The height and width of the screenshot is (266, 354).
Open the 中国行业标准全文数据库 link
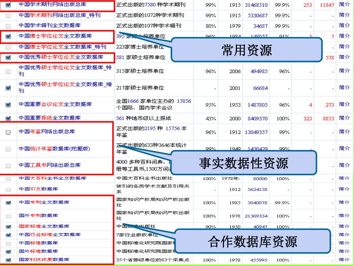click(50, 234)
